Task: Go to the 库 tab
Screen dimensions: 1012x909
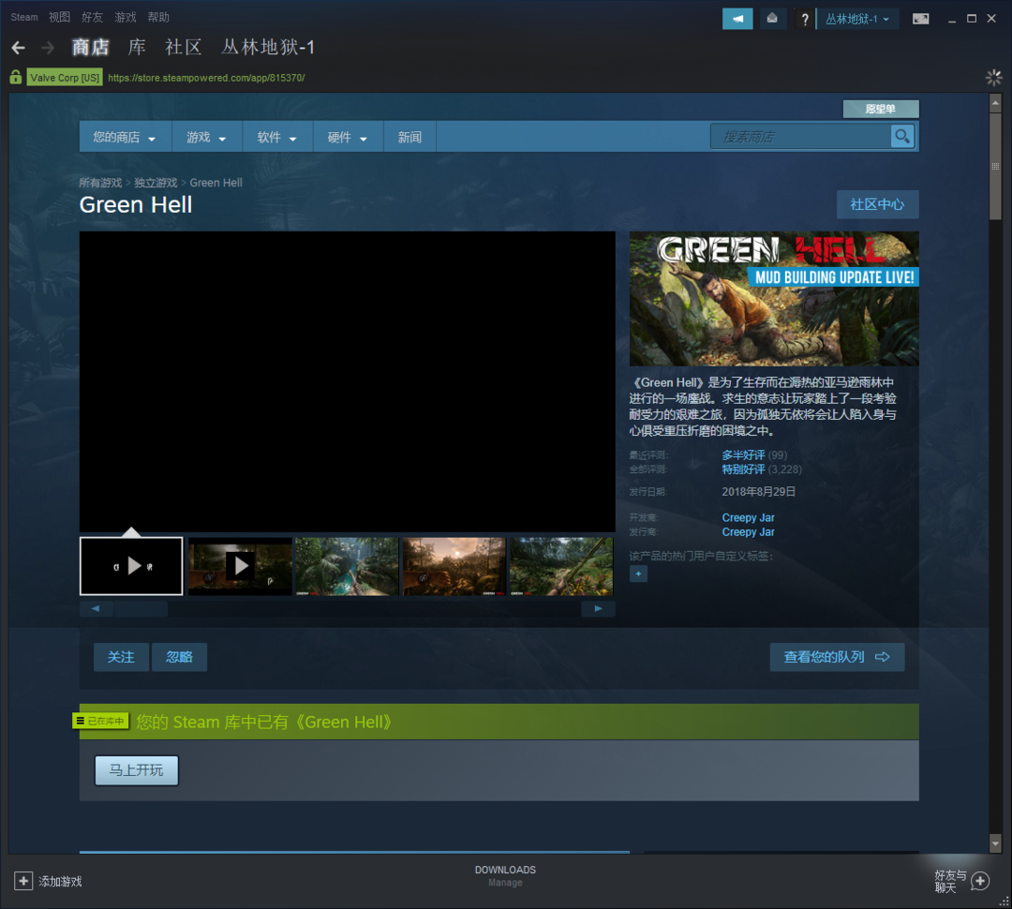Action: tap(137, 48)
